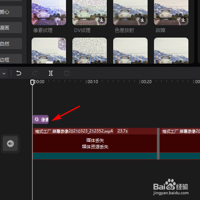Screen dimensions: 200x200
Task: Click the 媒体资源丢失 message on clip
Action: click(95, 147)
